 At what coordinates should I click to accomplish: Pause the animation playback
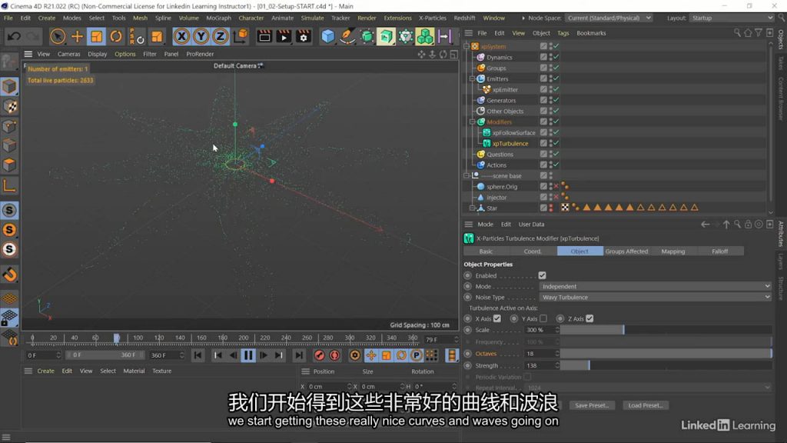point(248,355)
